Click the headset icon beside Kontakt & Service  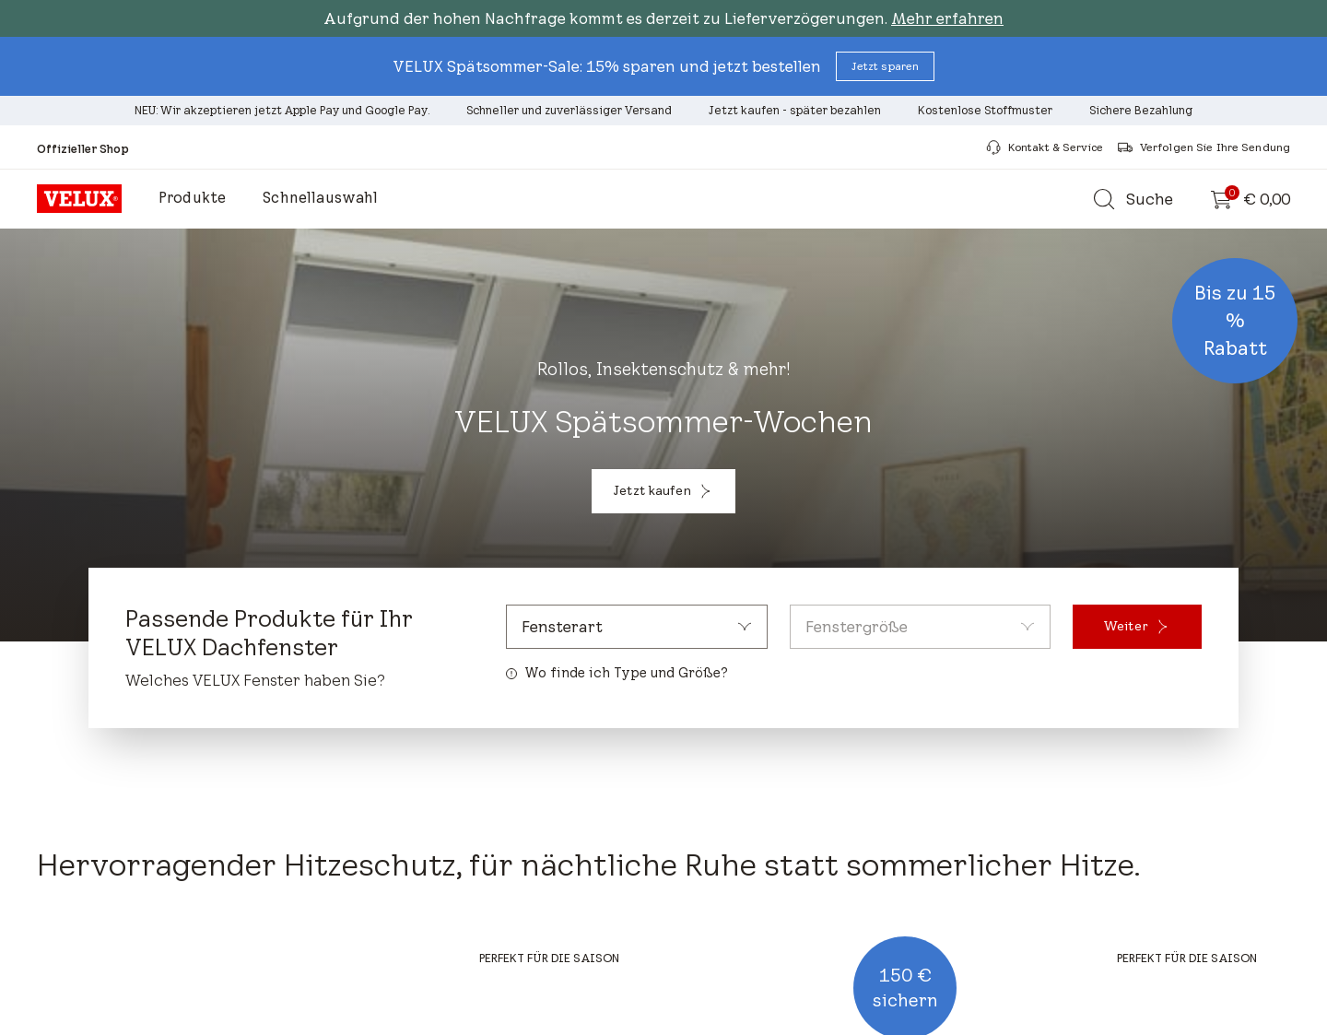click(993, 147)
